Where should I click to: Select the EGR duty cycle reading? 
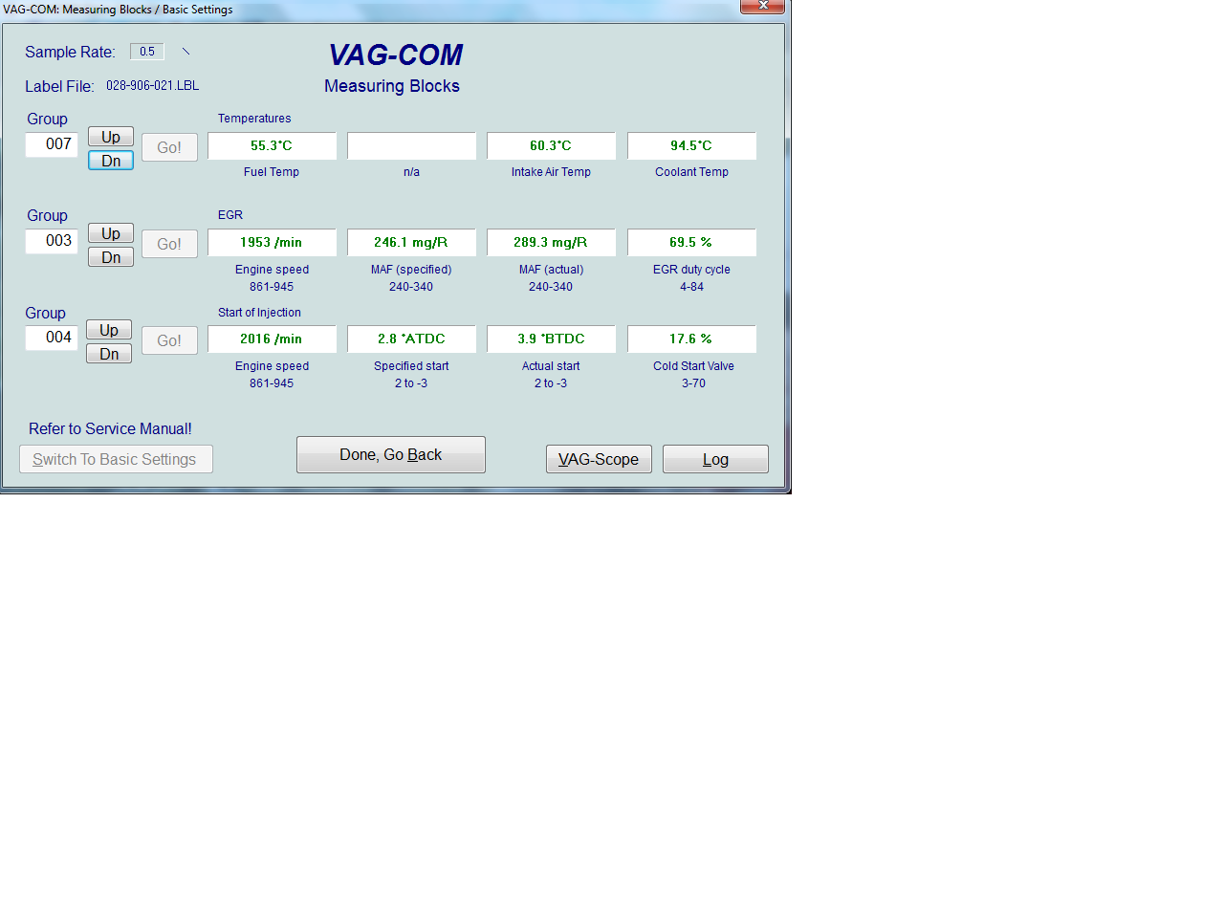coord(691,242)
